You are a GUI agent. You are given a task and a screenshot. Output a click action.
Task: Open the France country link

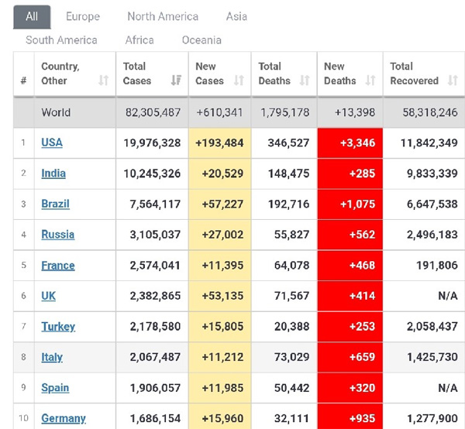pos(58,265)
